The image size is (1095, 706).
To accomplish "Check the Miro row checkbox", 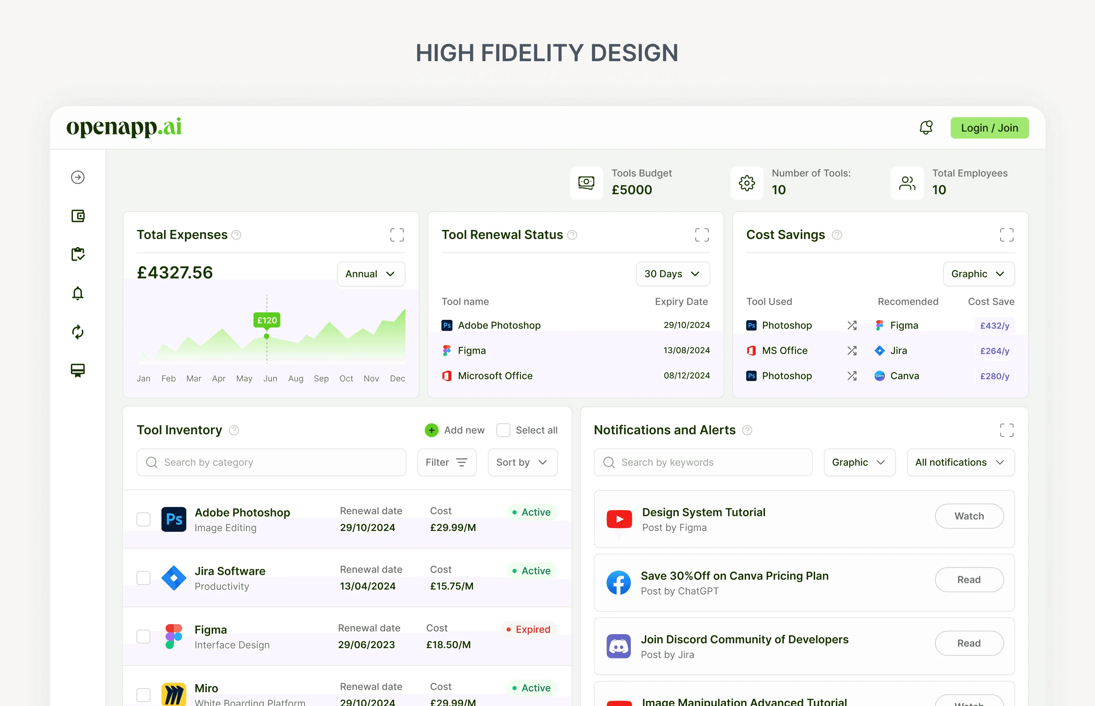I will [143, 695].
